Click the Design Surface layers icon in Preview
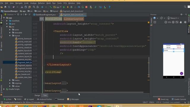Screen dimensions: 190x107 coord(154,18)
